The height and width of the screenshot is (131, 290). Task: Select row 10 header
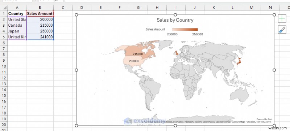click(4, 66)
